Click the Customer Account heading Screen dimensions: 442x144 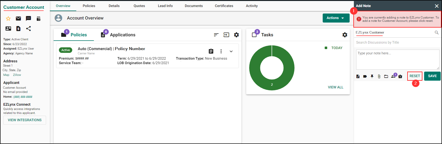point(24,7)
